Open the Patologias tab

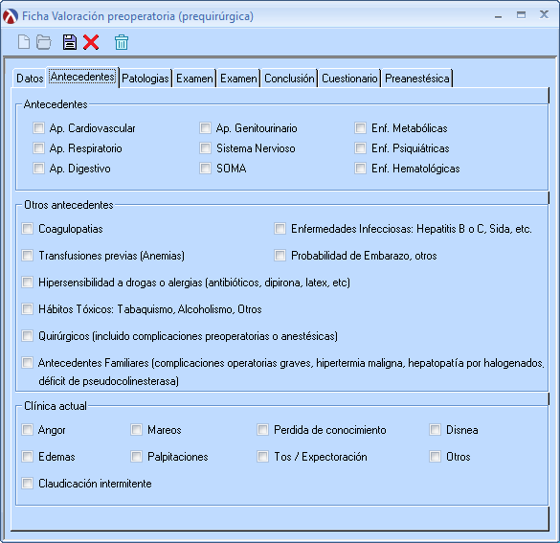145,79
